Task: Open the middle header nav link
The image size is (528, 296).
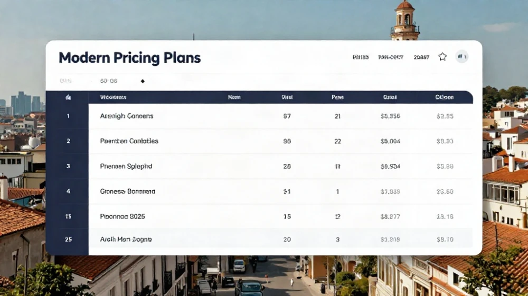Action: click(x=390, y=57)
